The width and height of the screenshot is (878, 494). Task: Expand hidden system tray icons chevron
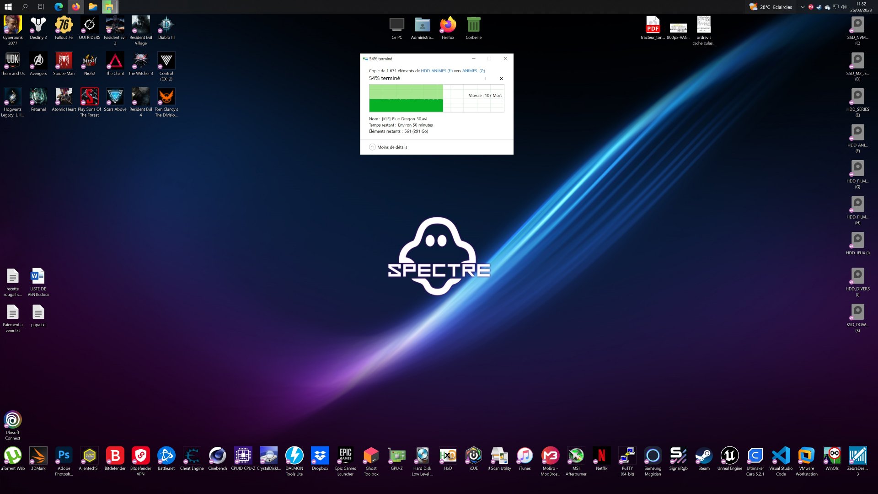(802, 7)
